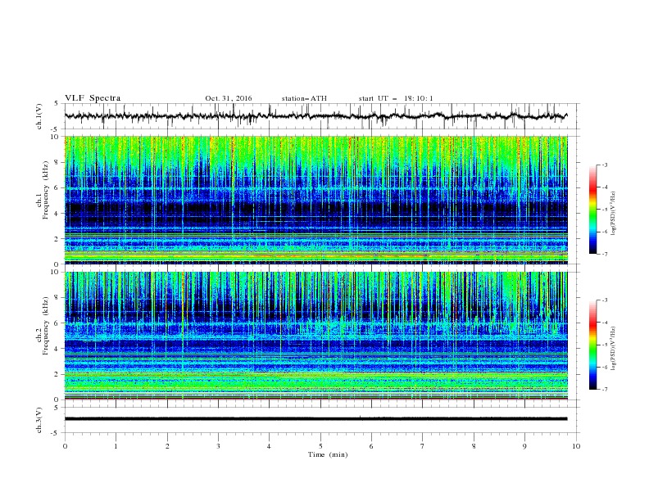Click the ch.3 voltage trace band
Image resolution: width=649 pixels, height=501 pixels.
tap(315, 419)
